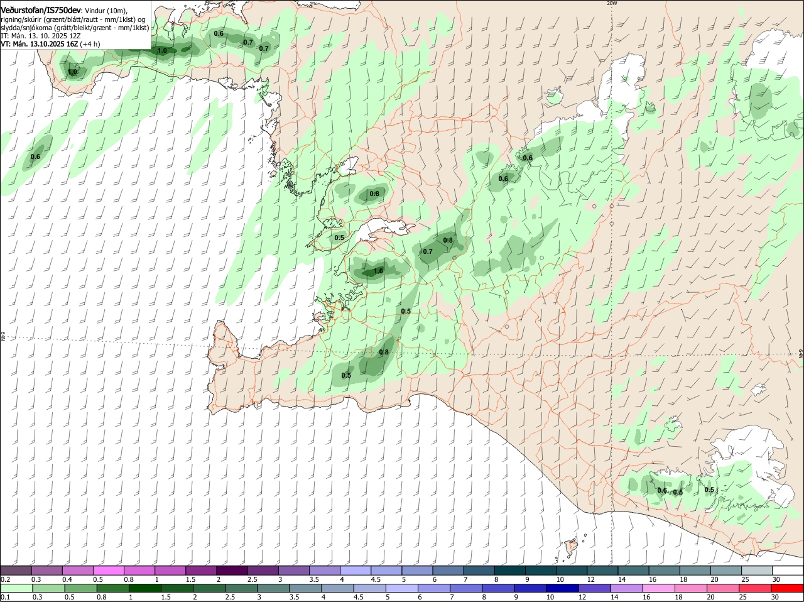Click upper legend swatch between 0.5 and 0.8

coord(109,571)
